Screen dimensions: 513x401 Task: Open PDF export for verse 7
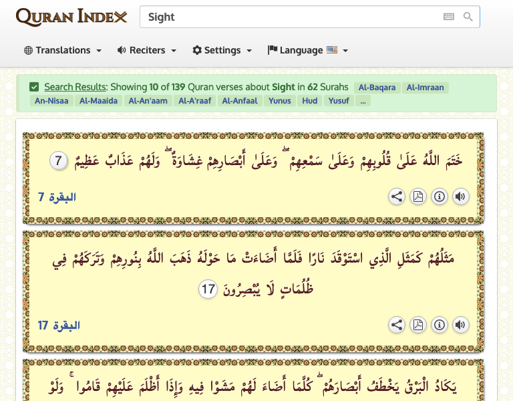418,196
